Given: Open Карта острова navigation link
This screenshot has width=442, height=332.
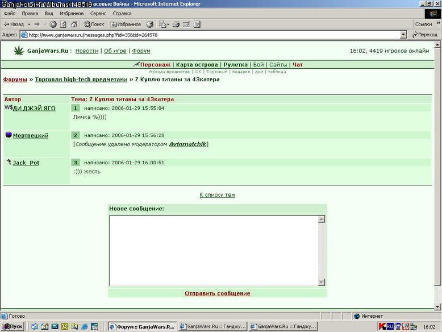Looking at the screenshot, I should point(197,65).
